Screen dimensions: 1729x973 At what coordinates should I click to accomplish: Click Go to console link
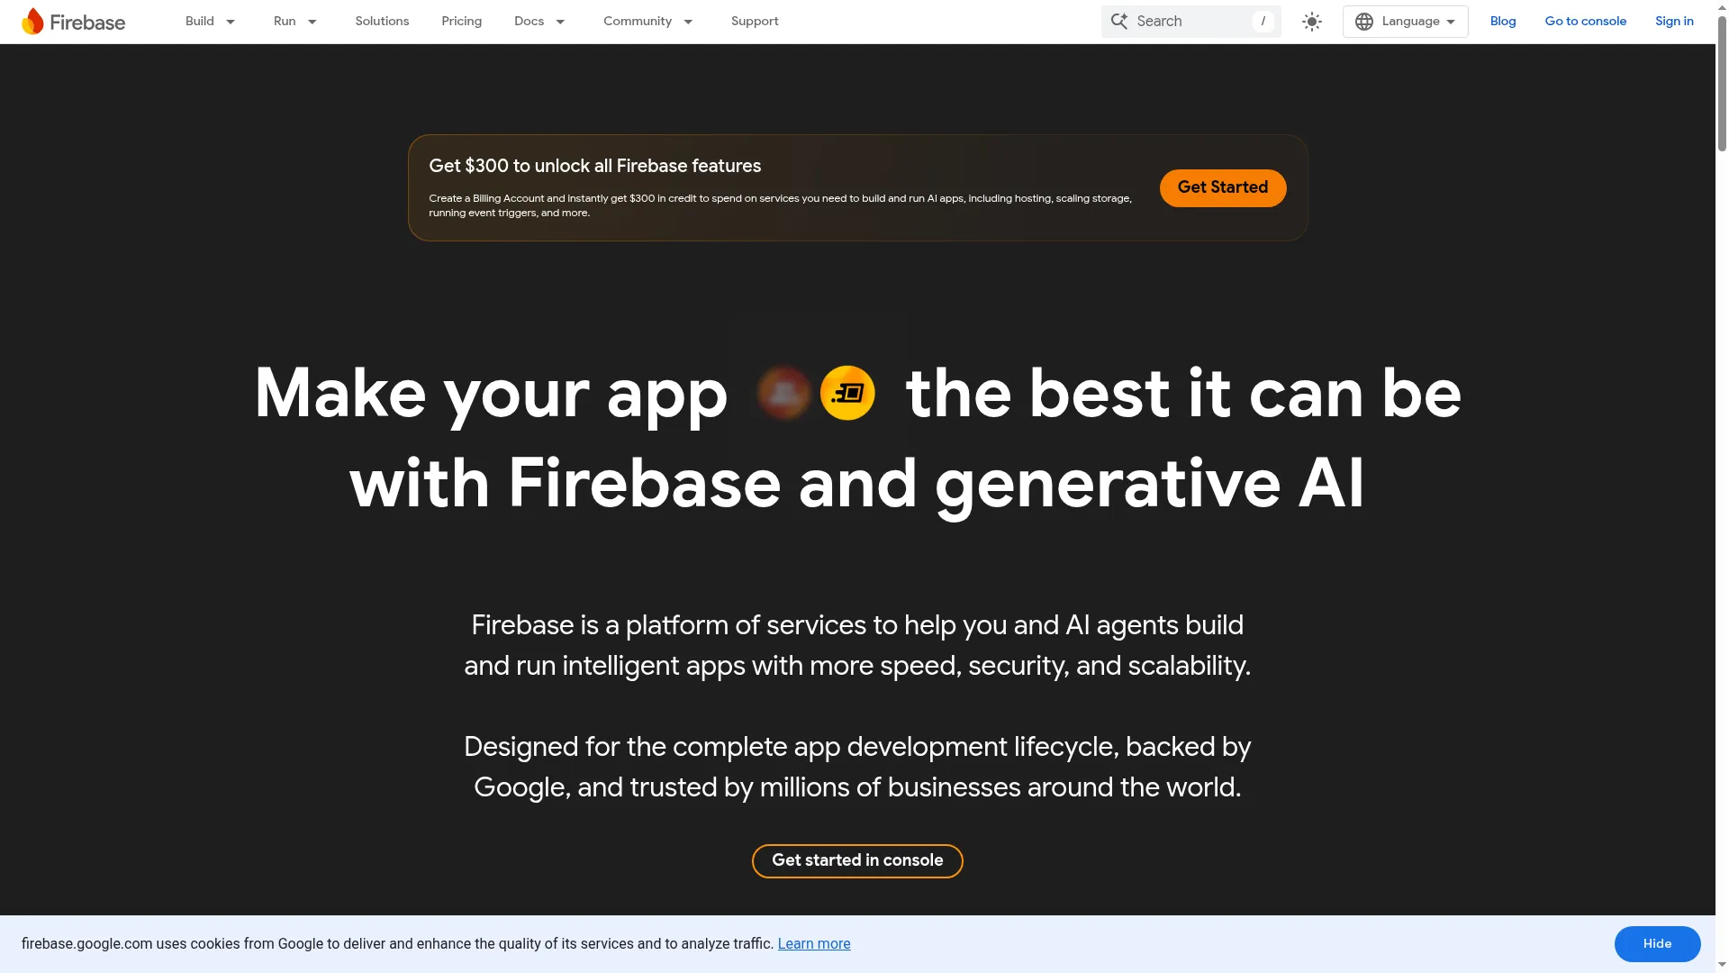(x=1586, y=21)
